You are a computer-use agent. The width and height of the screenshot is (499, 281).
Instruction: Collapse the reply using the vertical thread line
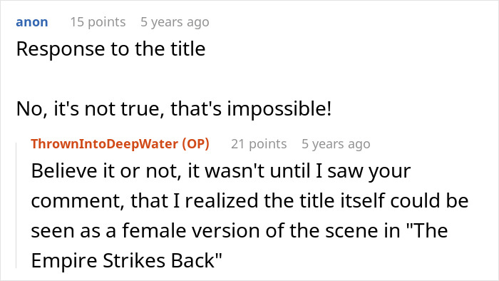pos(16,205)
